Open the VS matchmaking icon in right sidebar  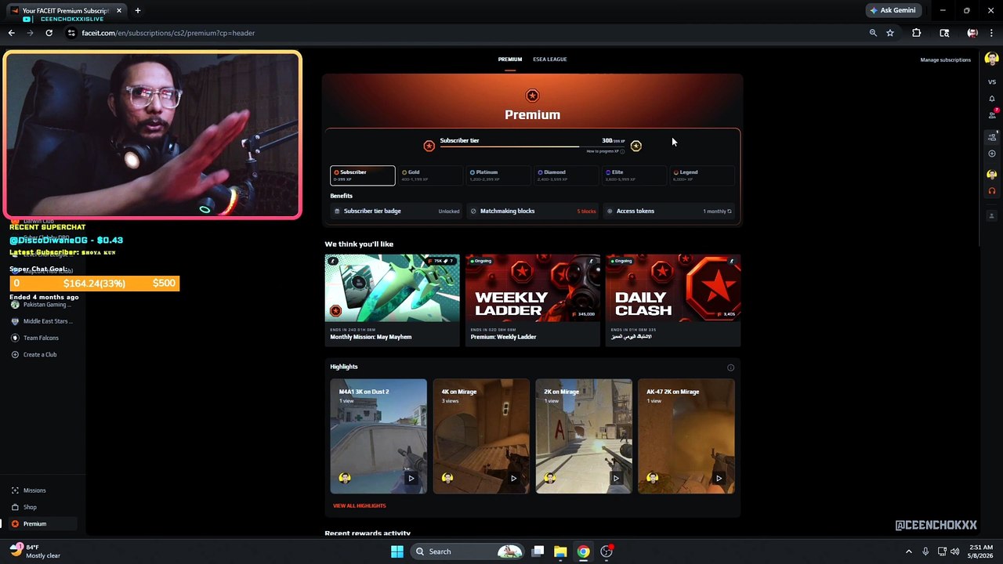[x=991, y=81]
